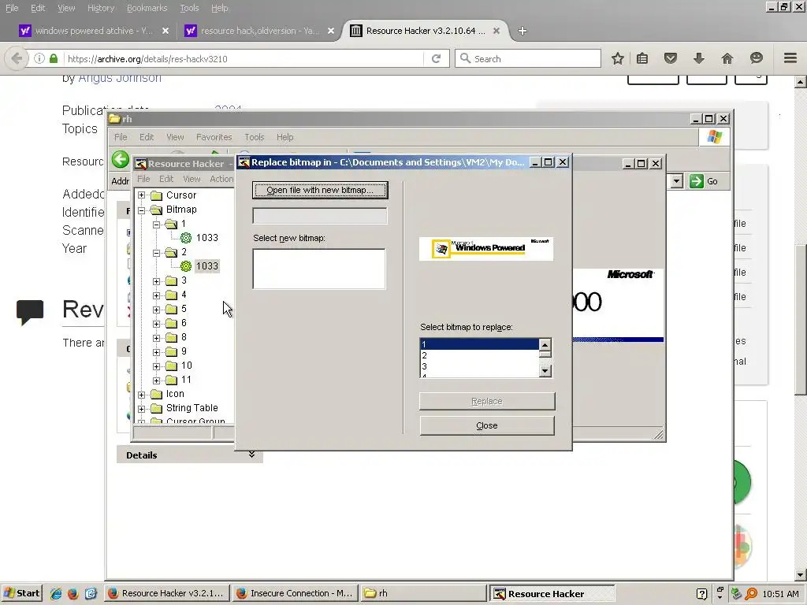
Task: Click the green Back arrow in rh Explorer
Action: coord(121,159)
